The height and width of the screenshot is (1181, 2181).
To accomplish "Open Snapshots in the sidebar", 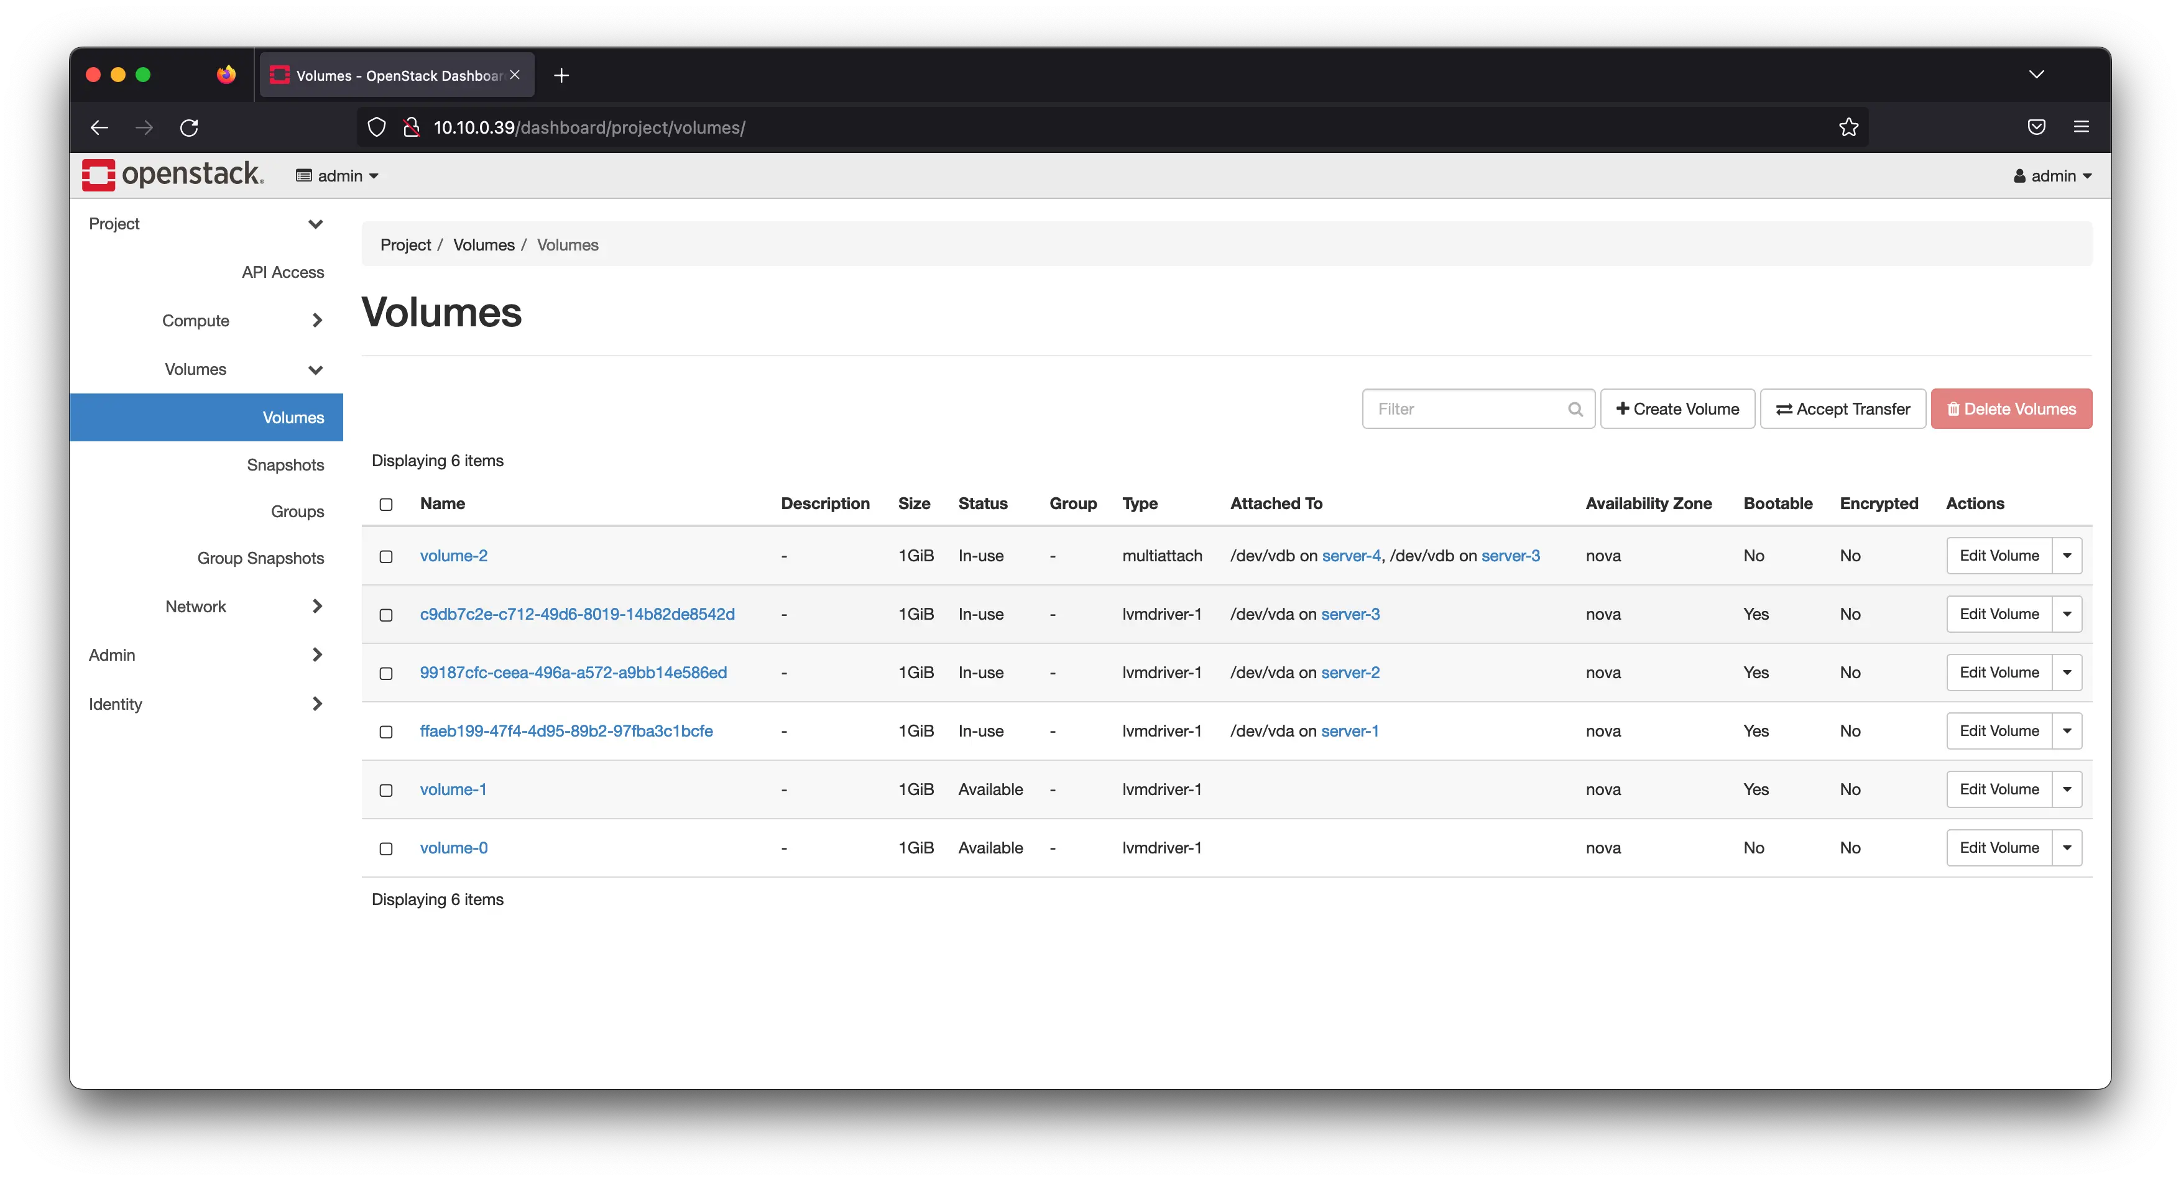I will point(285,465).
